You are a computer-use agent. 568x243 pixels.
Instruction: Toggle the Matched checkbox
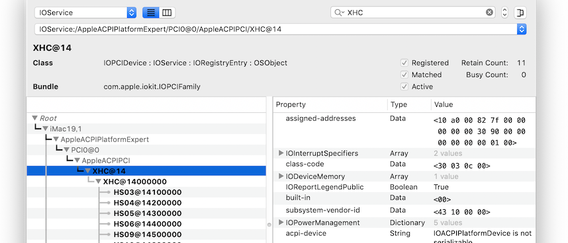point(404,75)
